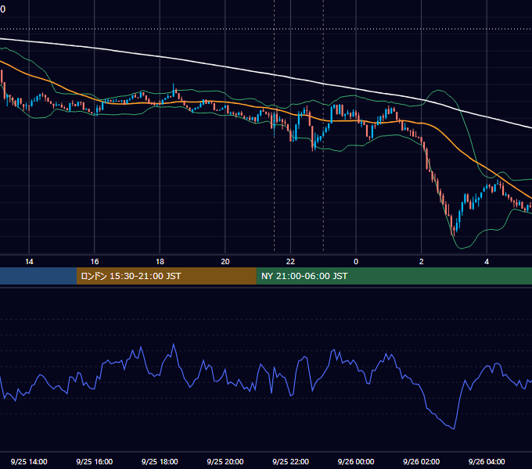Click the 16 hour label on price chart axis
This screenshot has height=469, width=532.
click(95, 262)
